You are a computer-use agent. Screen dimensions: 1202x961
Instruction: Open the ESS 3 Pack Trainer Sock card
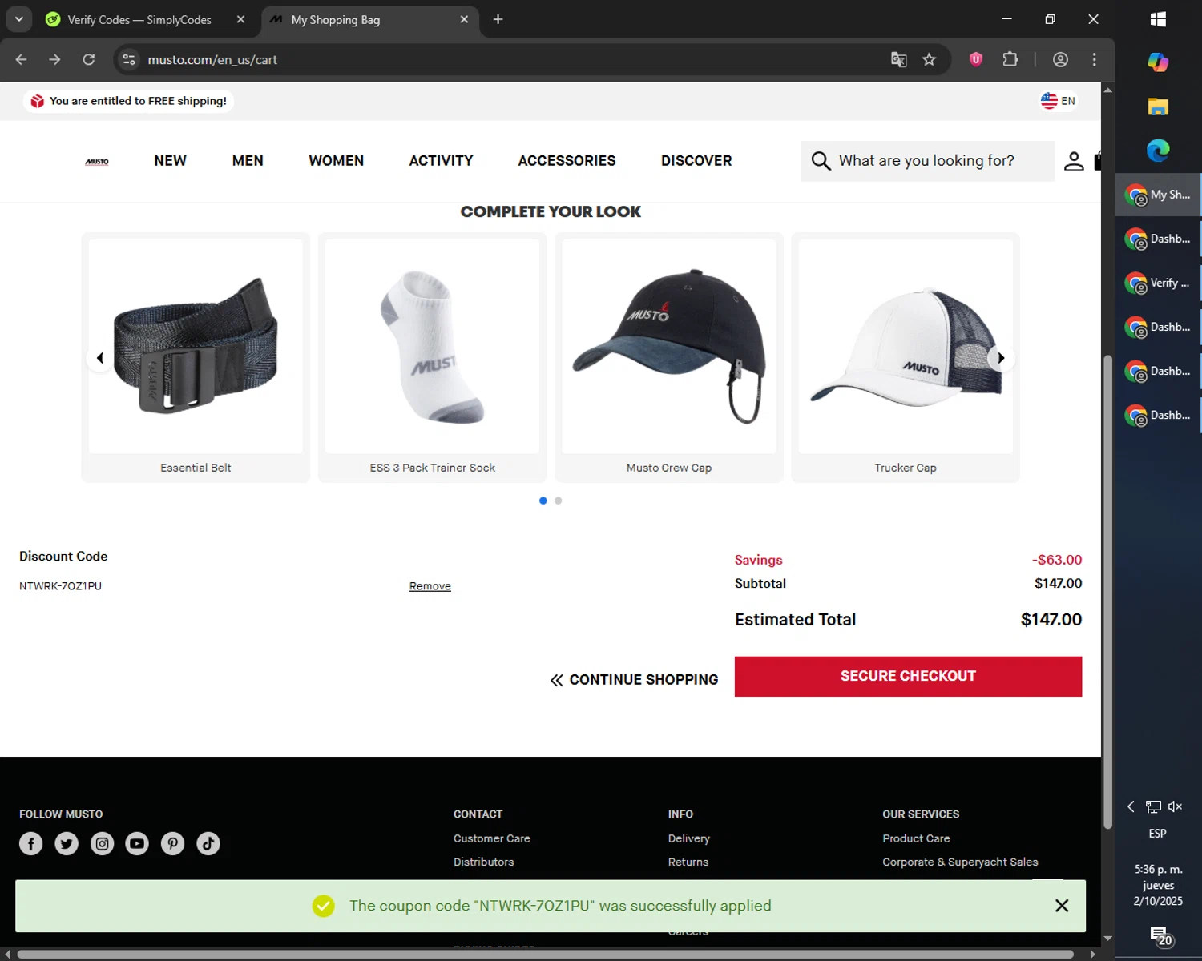click(433, 358)
